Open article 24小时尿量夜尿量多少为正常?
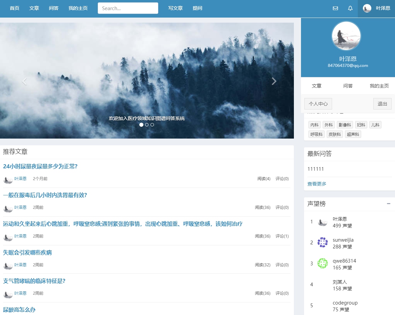Viewport: 395px width, 315px height. click(x=40, y=166)
